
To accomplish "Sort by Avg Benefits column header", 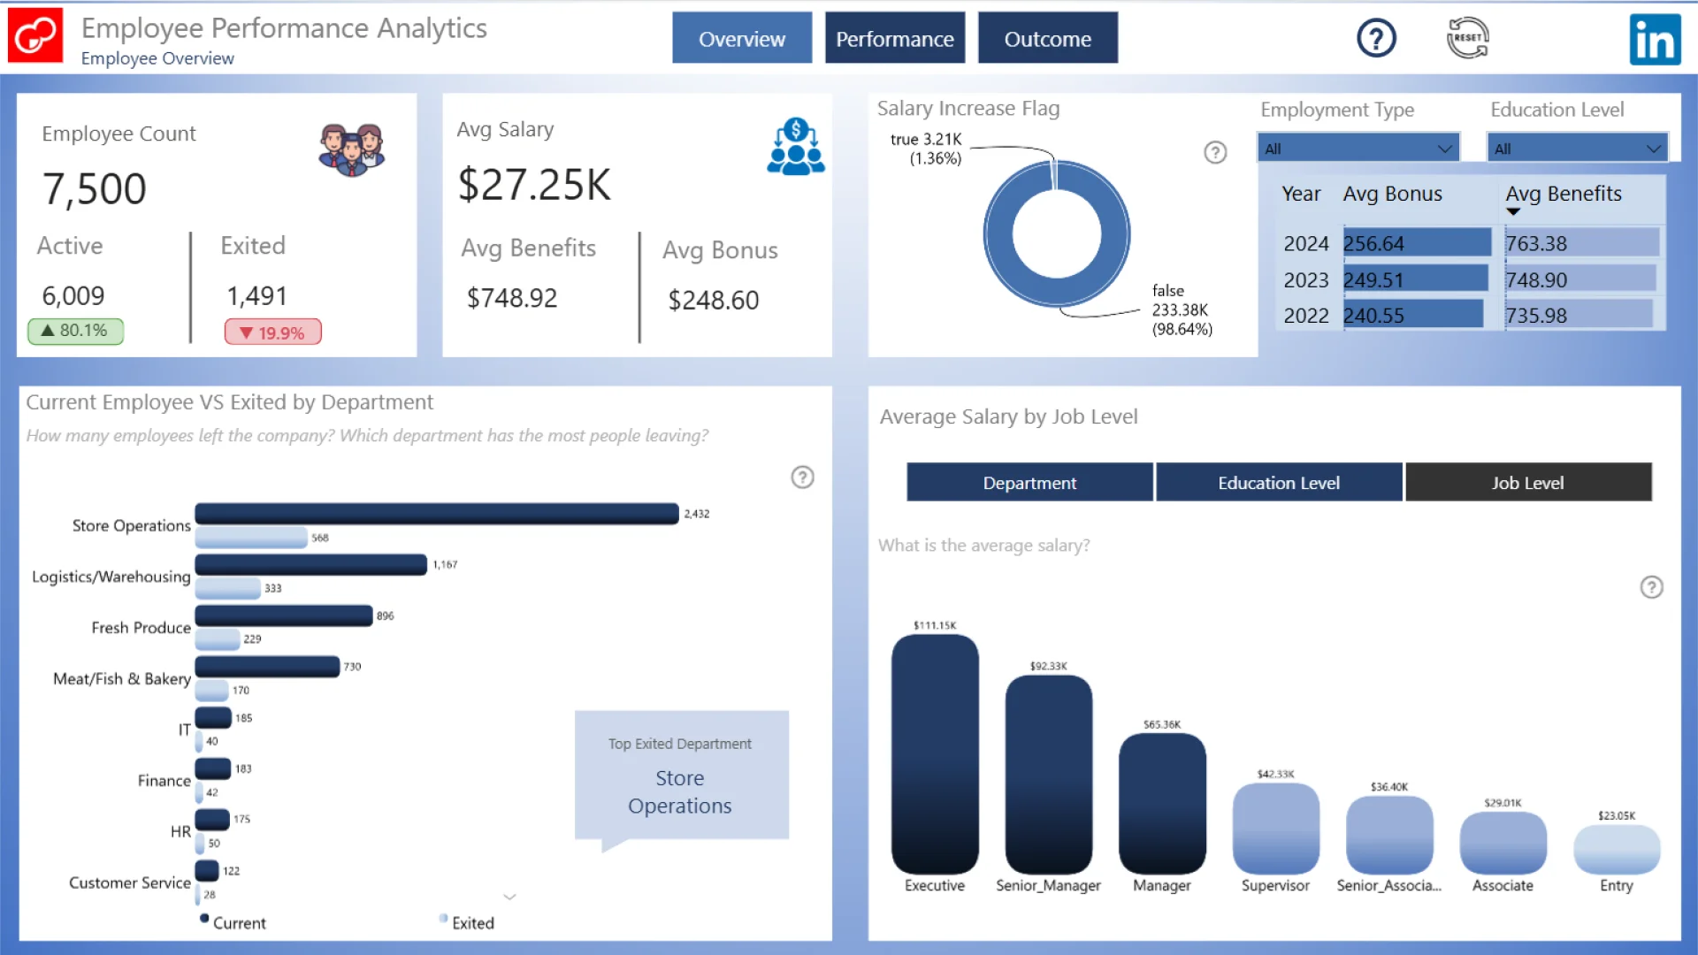I will [1563, 194].
